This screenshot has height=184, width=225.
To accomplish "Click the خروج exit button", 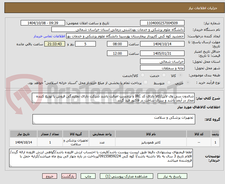I will point(50,176).
